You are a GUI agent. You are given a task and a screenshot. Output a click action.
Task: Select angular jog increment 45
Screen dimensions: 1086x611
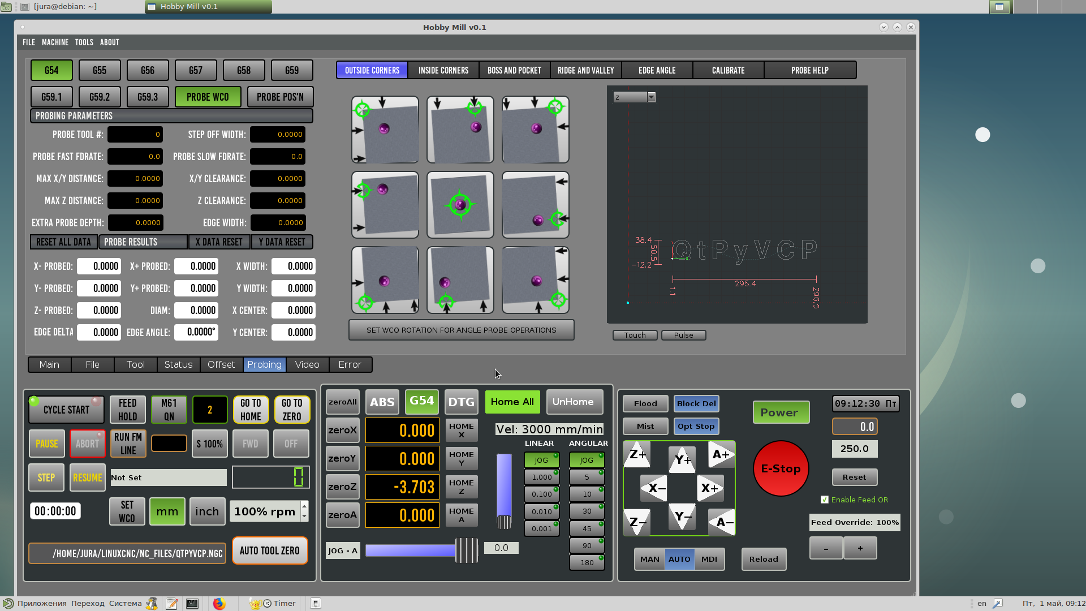point(587,528)
